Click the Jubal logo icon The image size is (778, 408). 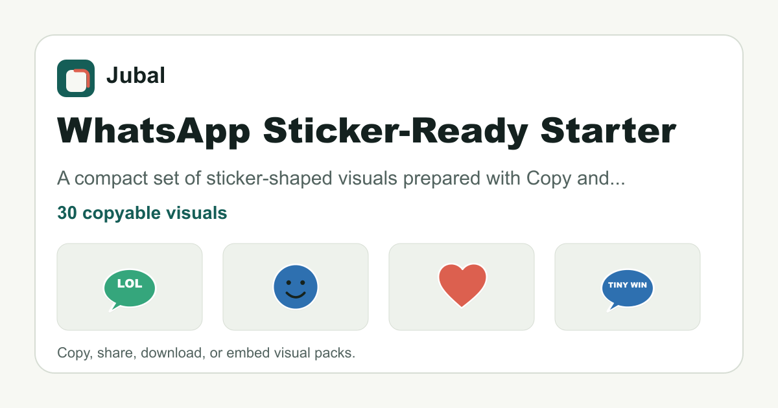(x=76, y=78)
